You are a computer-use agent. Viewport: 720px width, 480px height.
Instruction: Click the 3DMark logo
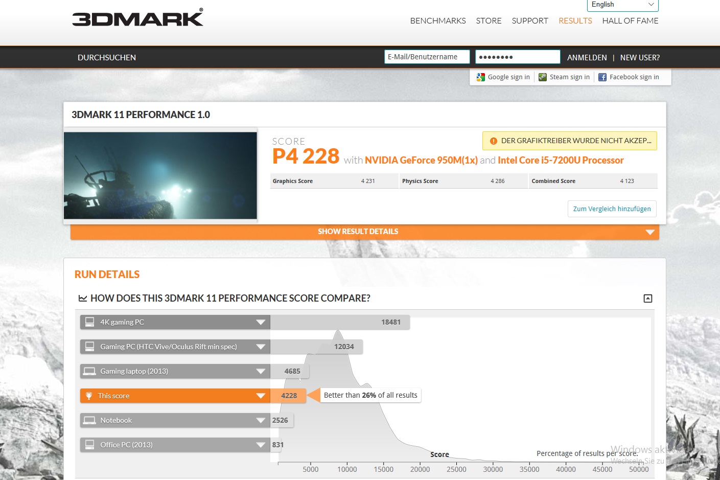click(138, 17)
